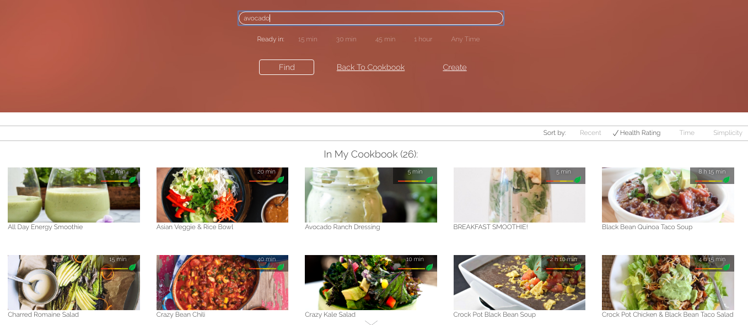Viewport: 748px width, 325px height.
Task: Choose the Any Time ready-in option
Action: (x=465, y=39)
